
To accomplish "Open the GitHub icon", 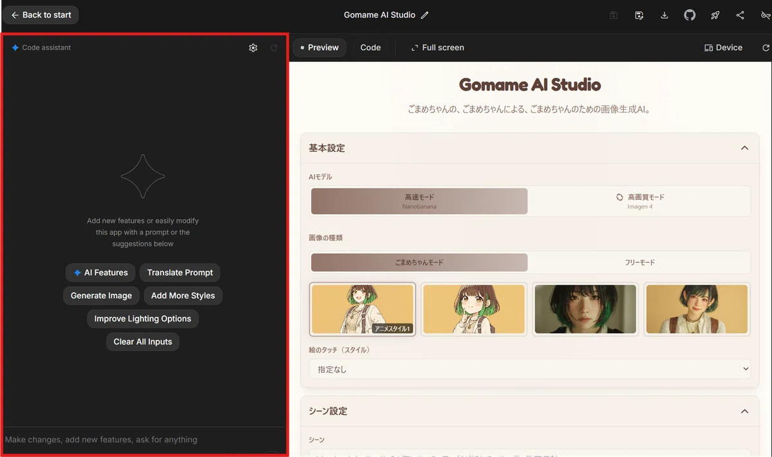I will (690, 15).
